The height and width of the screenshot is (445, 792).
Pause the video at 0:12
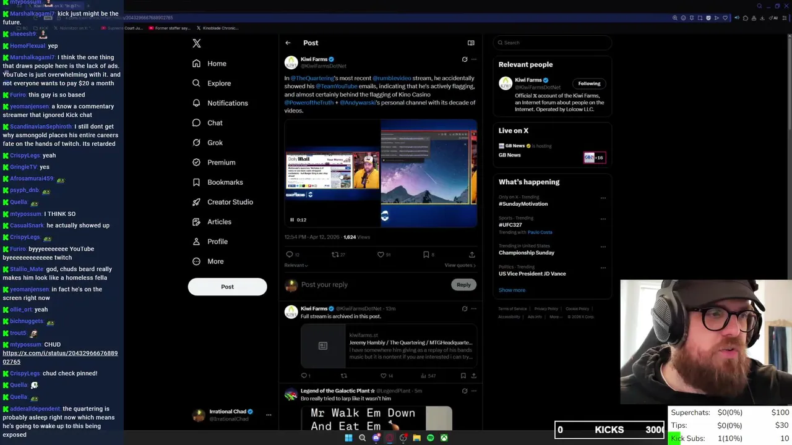click(292, 220)
